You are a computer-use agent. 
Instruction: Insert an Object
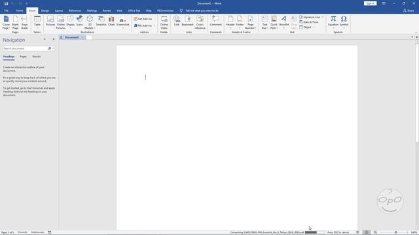coord(306,27)
